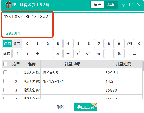This screenshot has width=144, height=113.
Task: Click 默认名称 in row 1
Action: 32,73
